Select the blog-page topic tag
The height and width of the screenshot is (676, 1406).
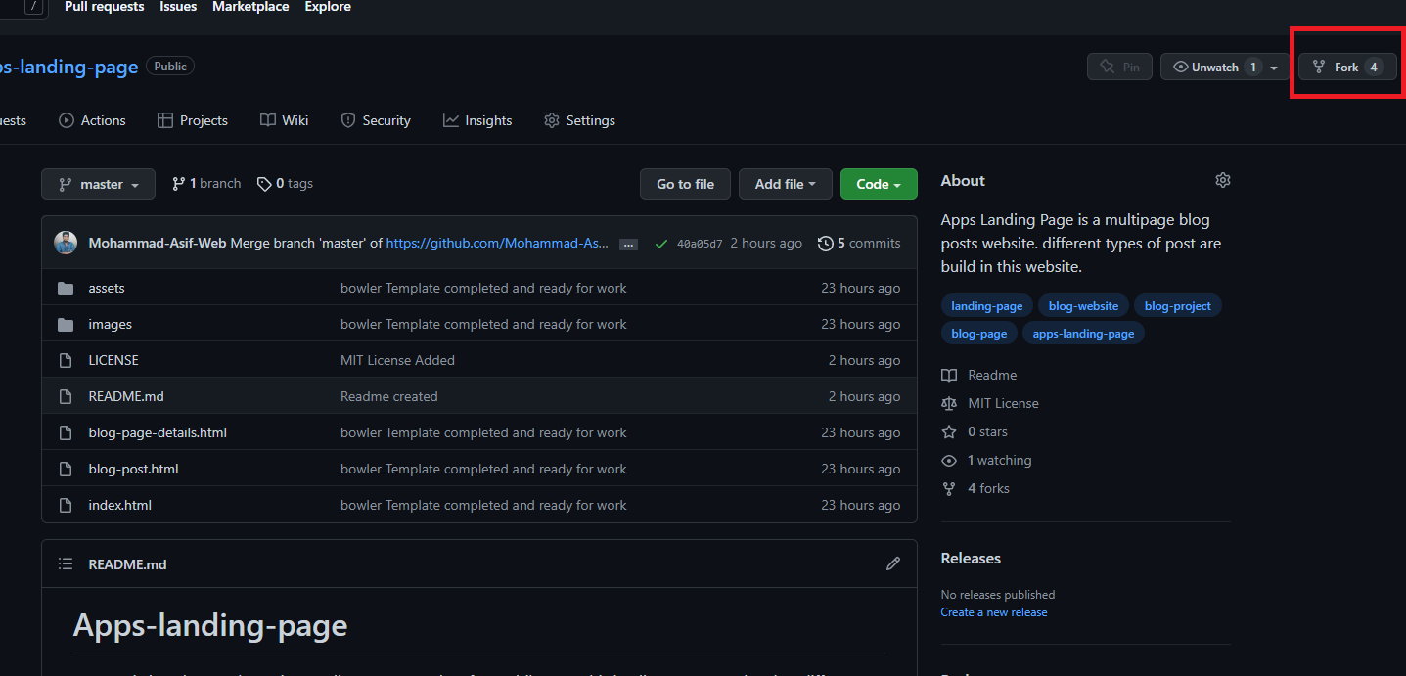coord(978,334)
